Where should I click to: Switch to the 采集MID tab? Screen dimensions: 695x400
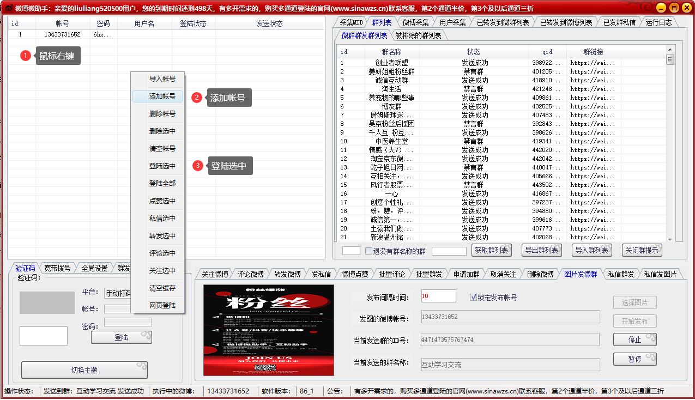coord(351,22)
